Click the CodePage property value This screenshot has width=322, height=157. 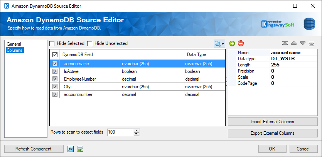pyautogui.click(x=293, y=83)
